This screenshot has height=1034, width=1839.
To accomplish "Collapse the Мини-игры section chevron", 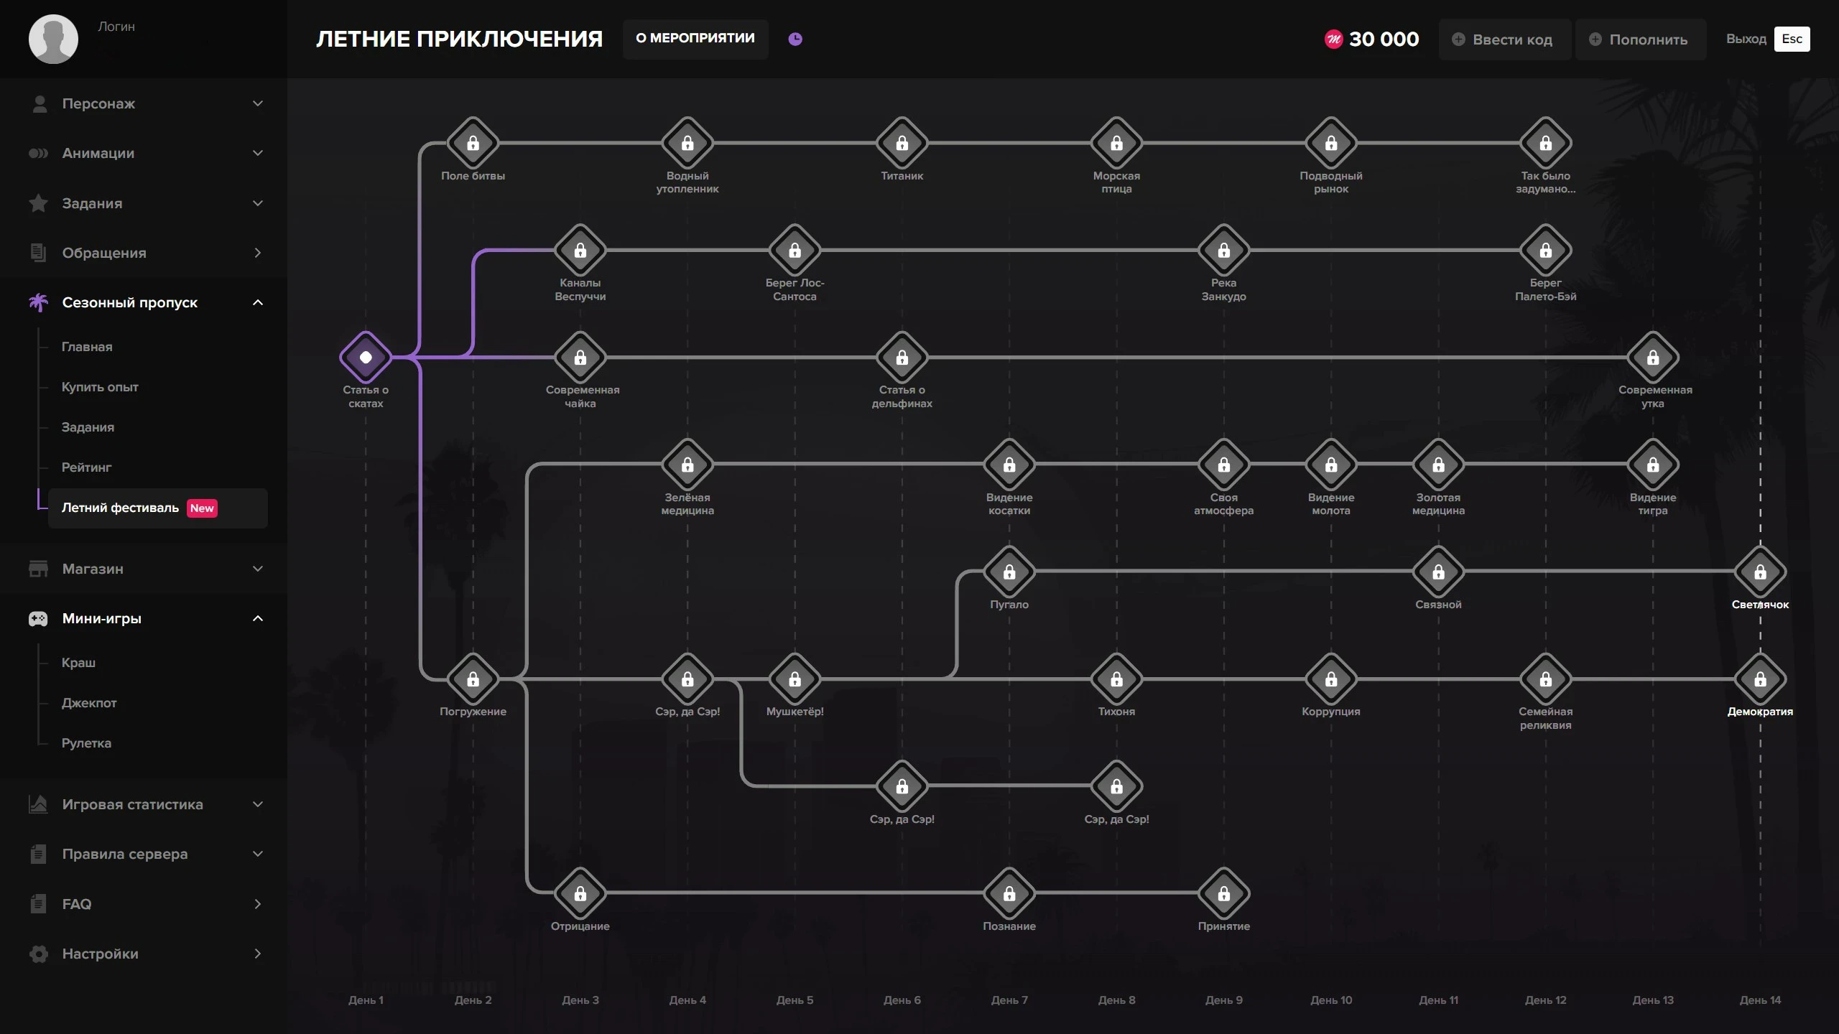I will [257, 618].
